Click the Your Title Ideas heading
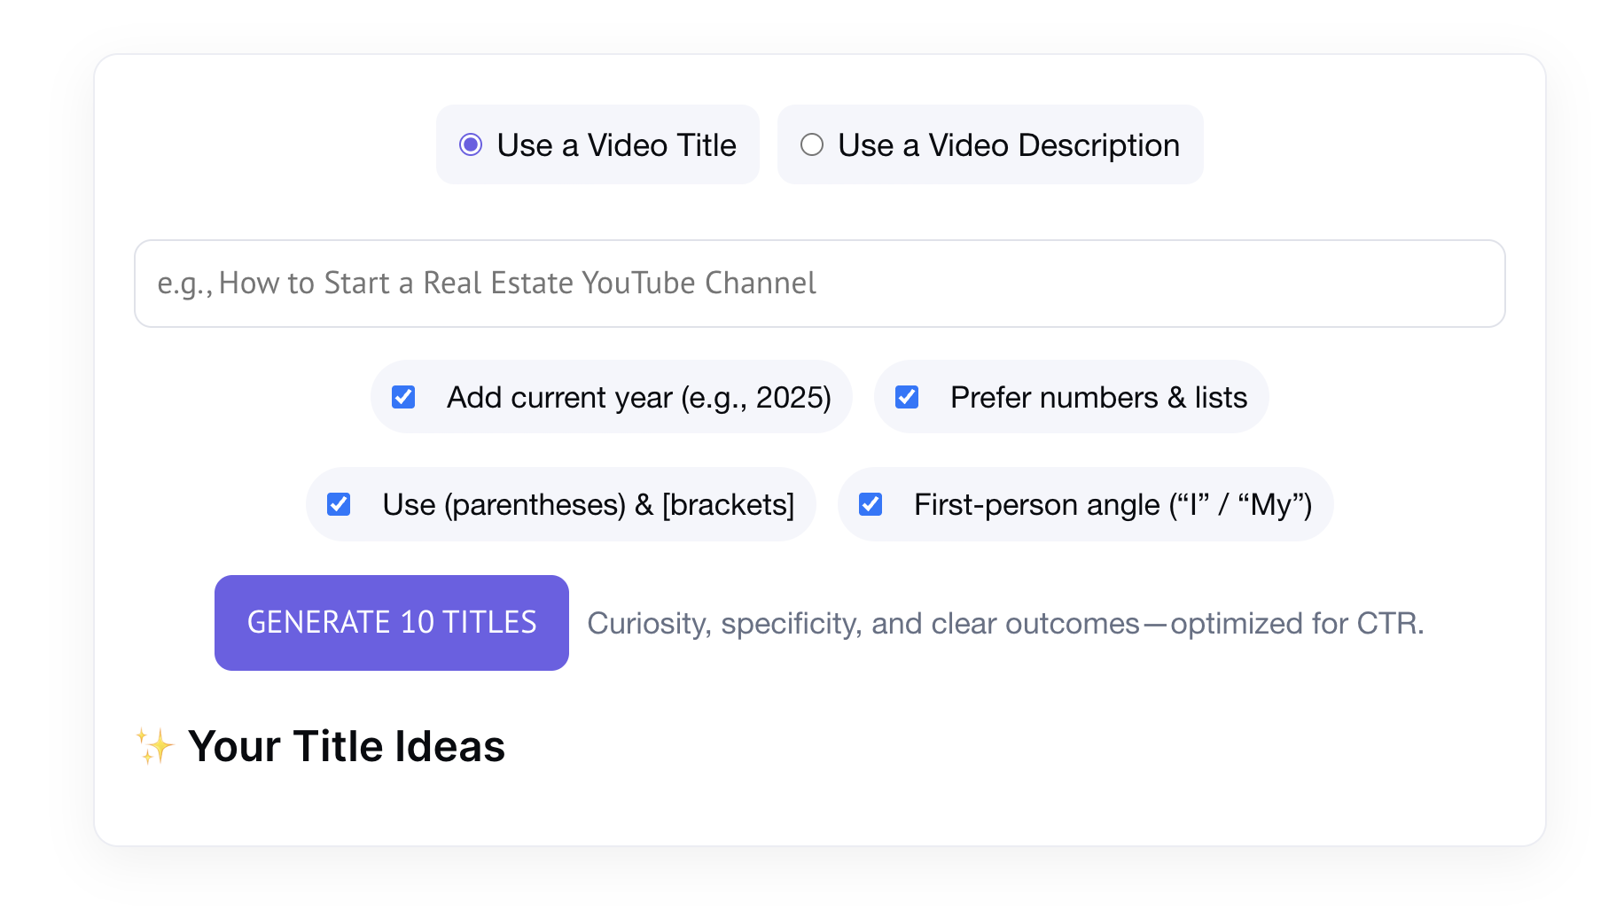This screenshot has height=918, width=1624. pyautogui.click(x=347, y=745)
